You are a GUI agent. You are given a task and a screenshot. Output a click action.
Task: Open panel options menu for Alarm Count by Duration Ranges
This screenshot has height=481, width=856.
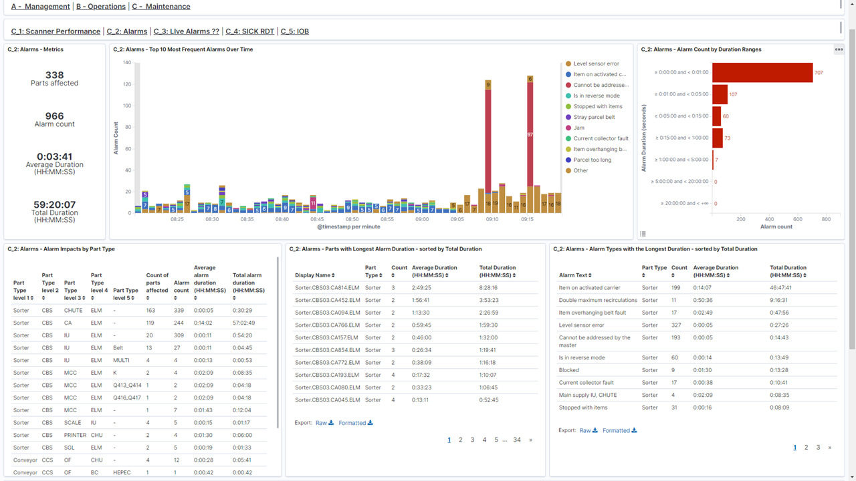[839, 49]
